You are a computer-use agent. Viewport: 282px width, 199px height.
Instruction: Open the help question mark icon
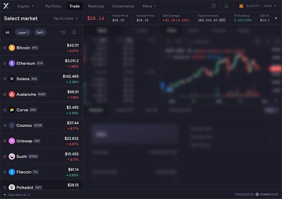pyautogui.click(x=214, y=6)
